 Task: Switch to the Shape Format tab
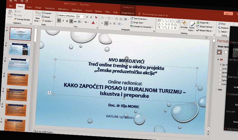[x=128, y=13]
